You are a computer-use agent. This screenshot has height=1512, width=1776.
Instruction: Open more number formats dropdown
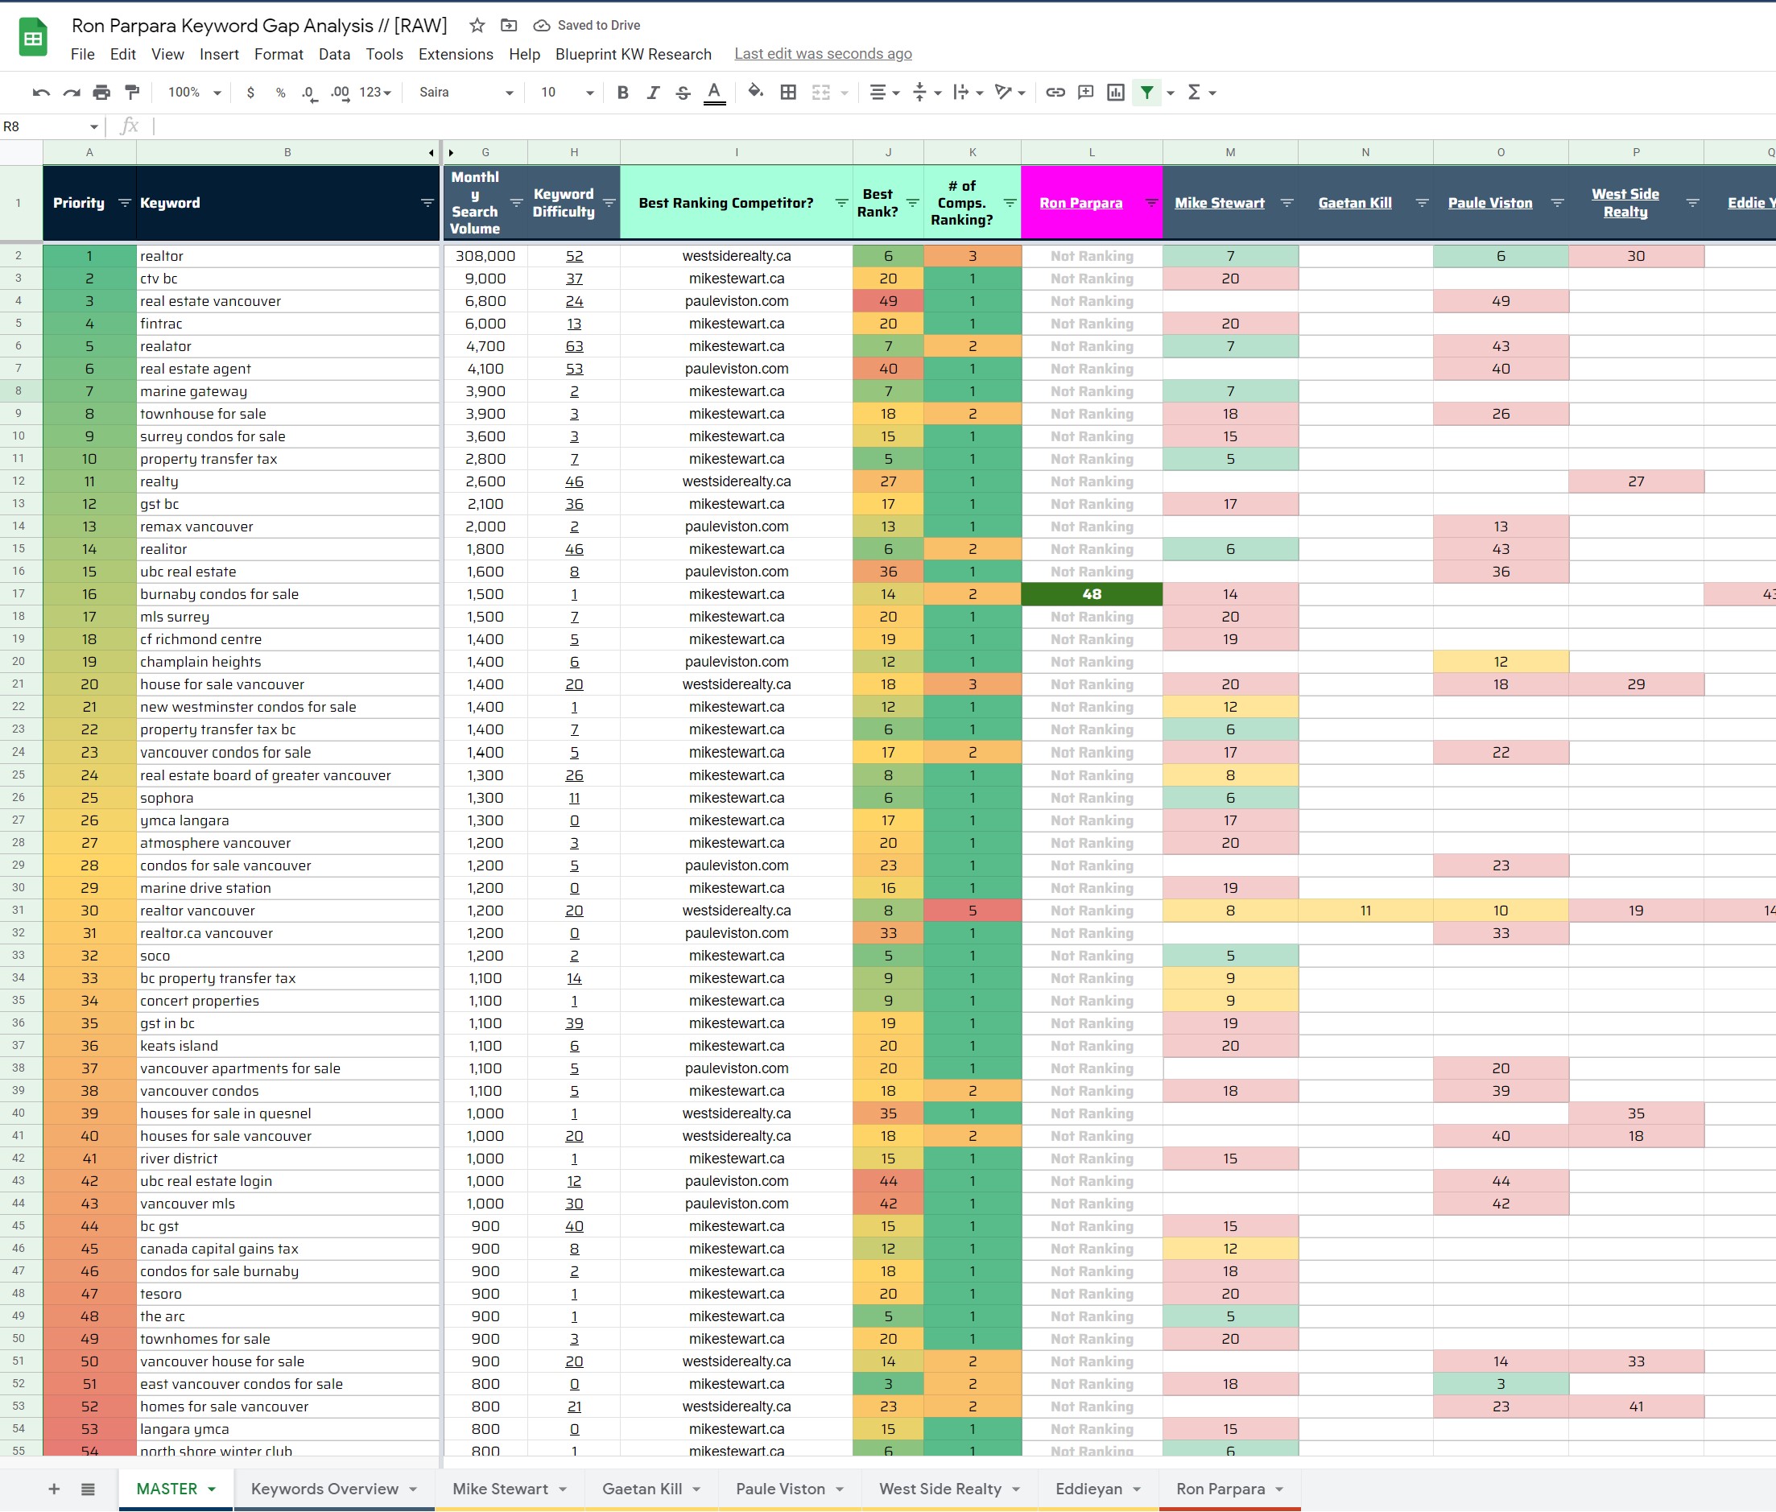(375, 93)
